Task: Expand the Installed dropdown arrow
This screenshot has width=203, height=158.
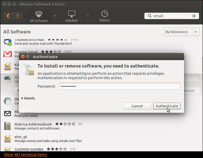Action: click(88, 16)
